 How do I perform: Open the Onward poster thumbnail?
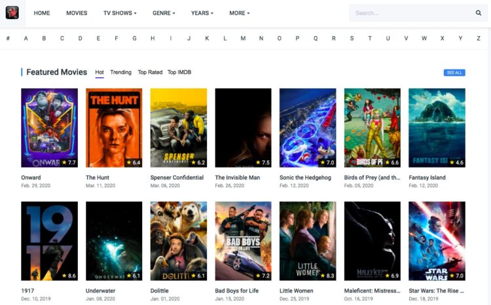pyautogui.click(x=50, y=128)
